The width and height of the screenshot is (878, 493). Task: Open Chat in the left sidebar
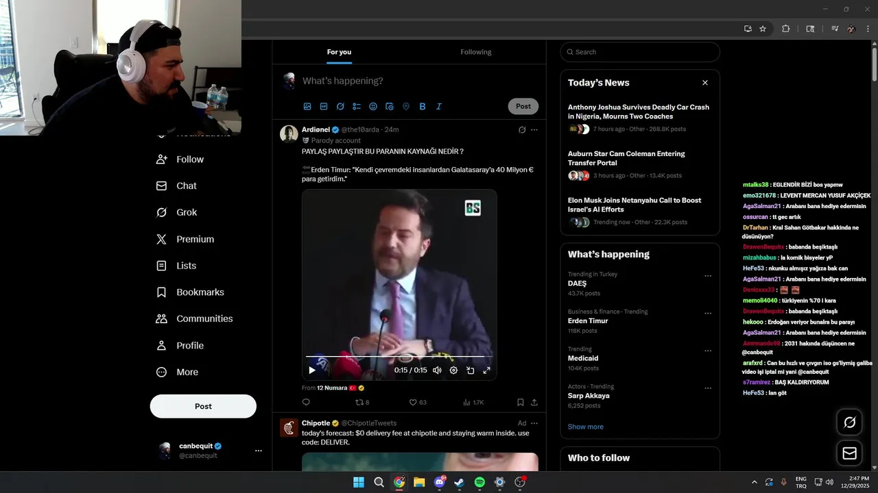tap(176, 186)
